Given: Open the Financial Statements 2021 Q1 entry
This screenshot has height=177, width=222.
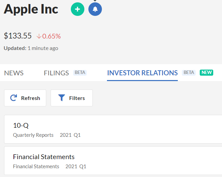Looking at the screenshot, I should pyautogui.click(x=113, y=161).
